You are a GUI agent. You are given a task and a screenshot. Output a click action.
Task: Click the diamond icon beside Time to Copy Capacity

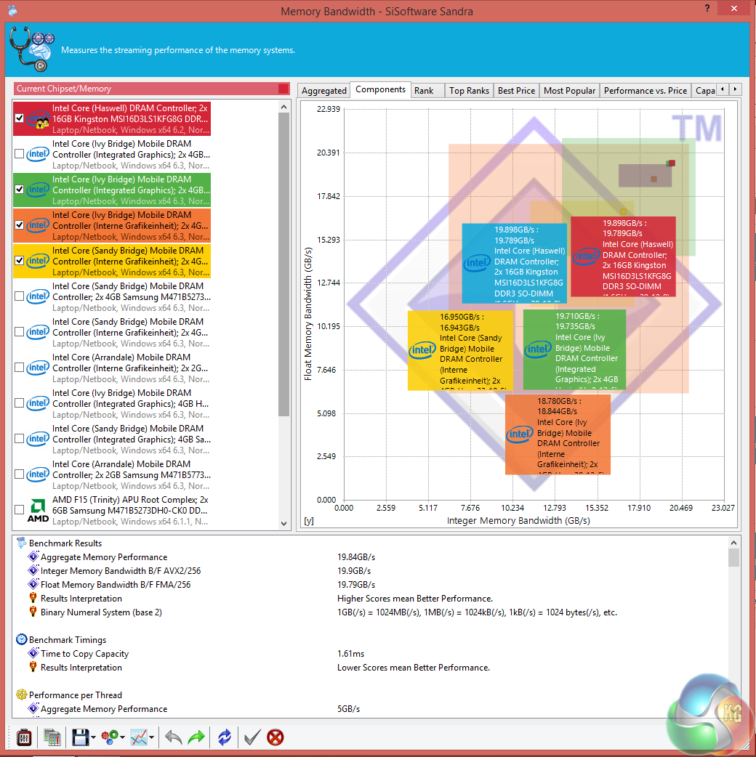tap(33, 653)
